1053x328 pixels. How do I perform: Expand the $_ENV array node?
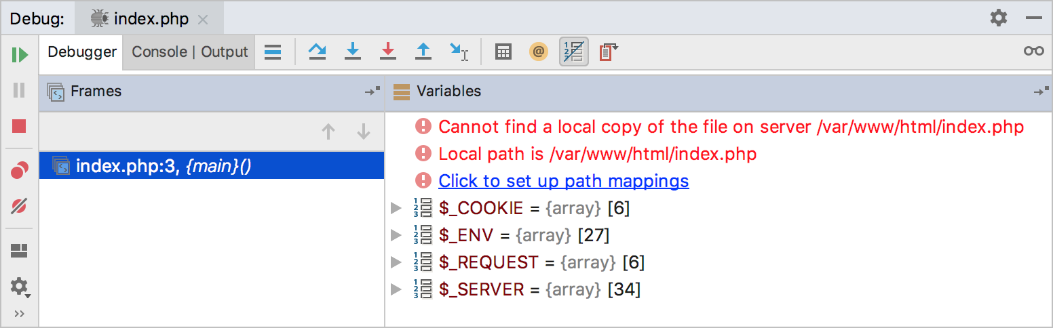click(397, 236)
